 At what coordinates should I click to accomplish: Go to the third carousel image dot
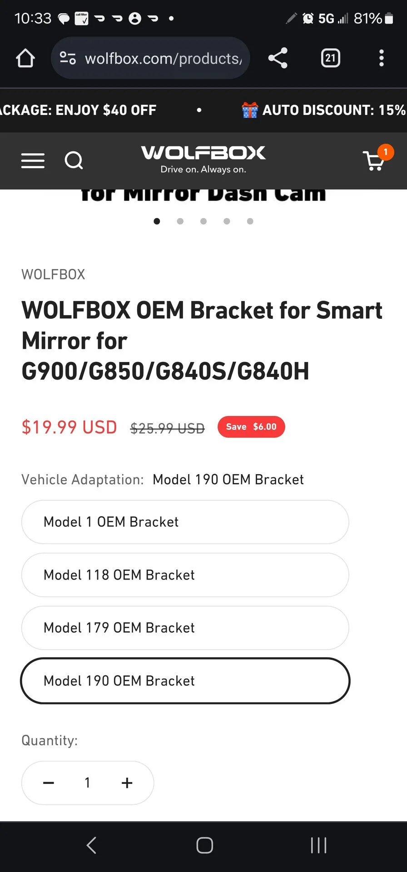coord(203,221)
